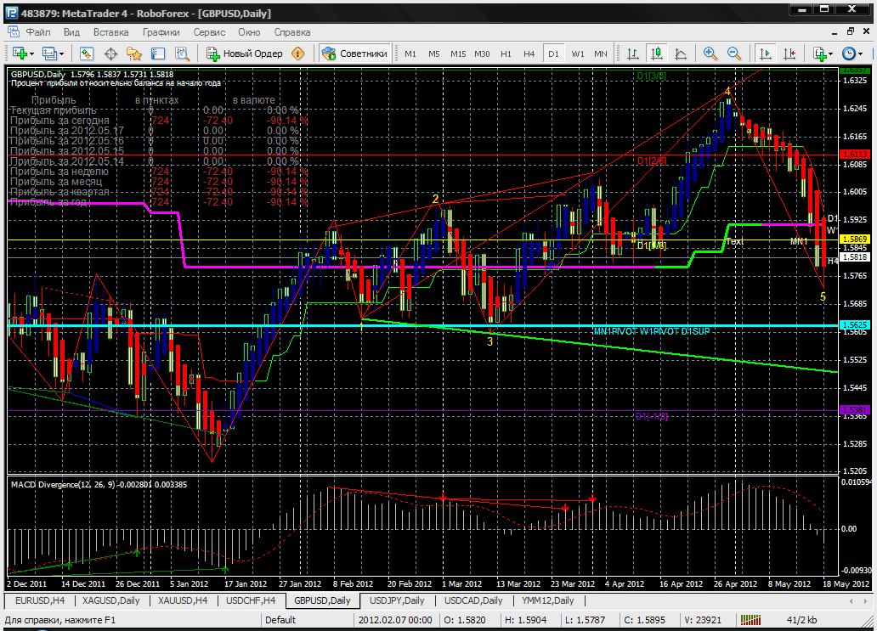The height and width of the screenshot is (631, 877).
Task: Switch to the USDCAD,Daily chart tab
Action: coord(473,600)
